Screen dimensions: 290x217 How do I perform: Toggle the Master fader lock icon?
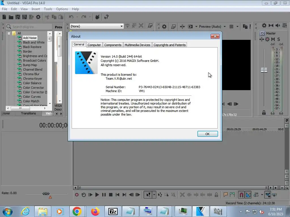(x=264, y=112)
